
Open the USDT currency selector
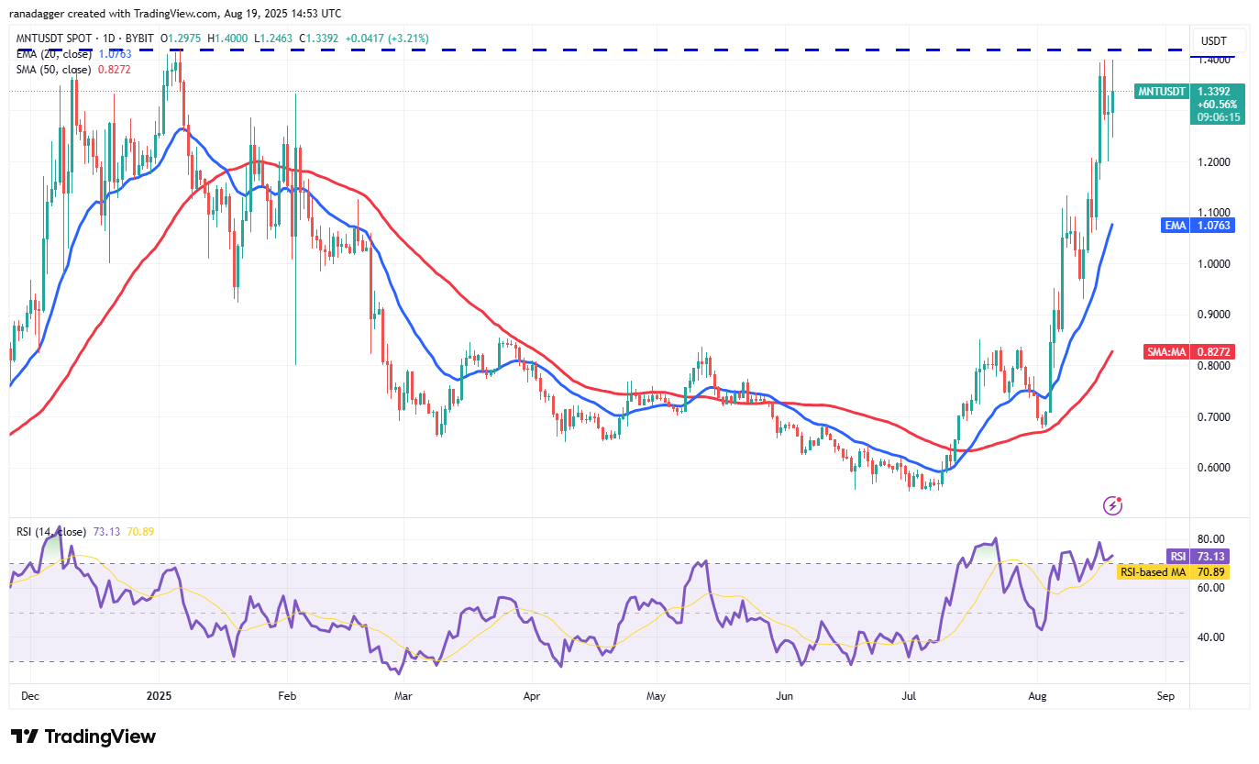(1213, 41)
